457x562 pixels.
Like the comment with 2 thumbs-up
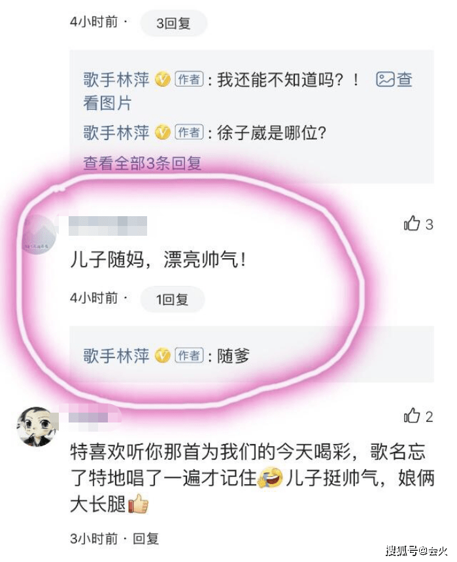[x=411, y=416]
